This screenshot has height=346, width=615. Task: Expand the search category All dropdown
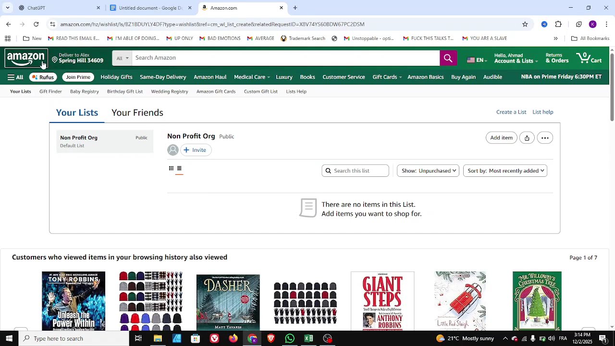[123, 58]
